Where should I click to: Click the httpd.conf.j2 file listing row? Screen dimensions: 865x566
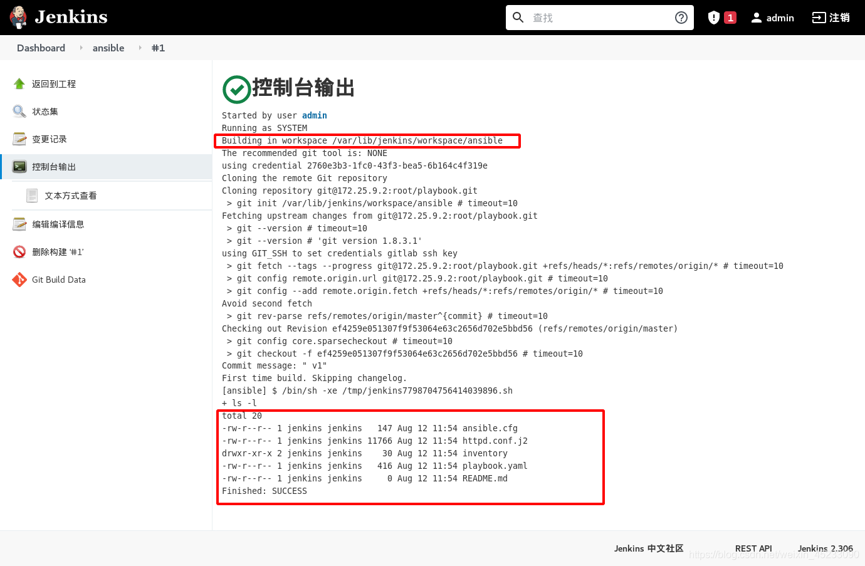click(x=375, y=441)
